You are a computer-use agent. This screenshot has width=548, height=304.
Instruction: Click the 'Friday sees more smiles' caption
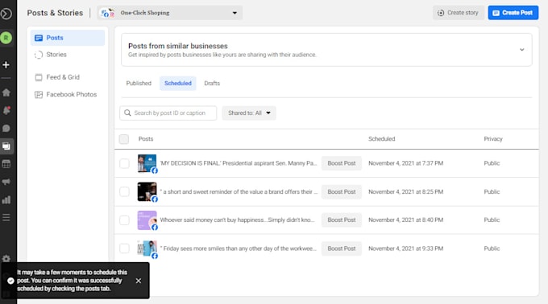click(x=238, y=249)
